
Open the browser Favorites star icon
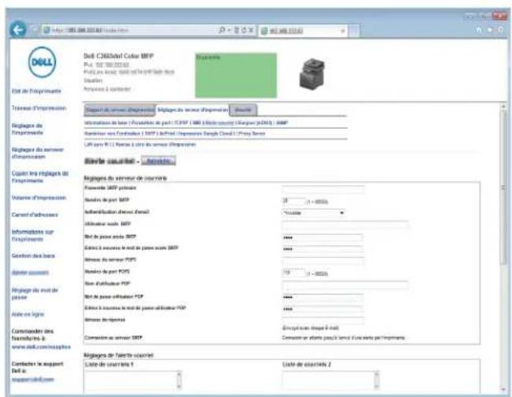click(x=490, y=30)
